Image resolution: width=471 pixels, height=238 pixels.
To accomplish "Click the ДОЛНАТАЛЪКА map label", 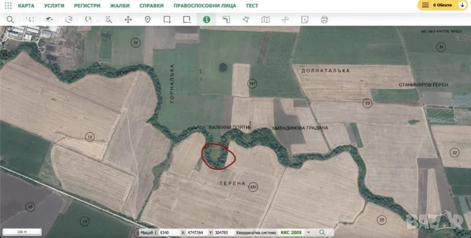I will click(326, 71).
